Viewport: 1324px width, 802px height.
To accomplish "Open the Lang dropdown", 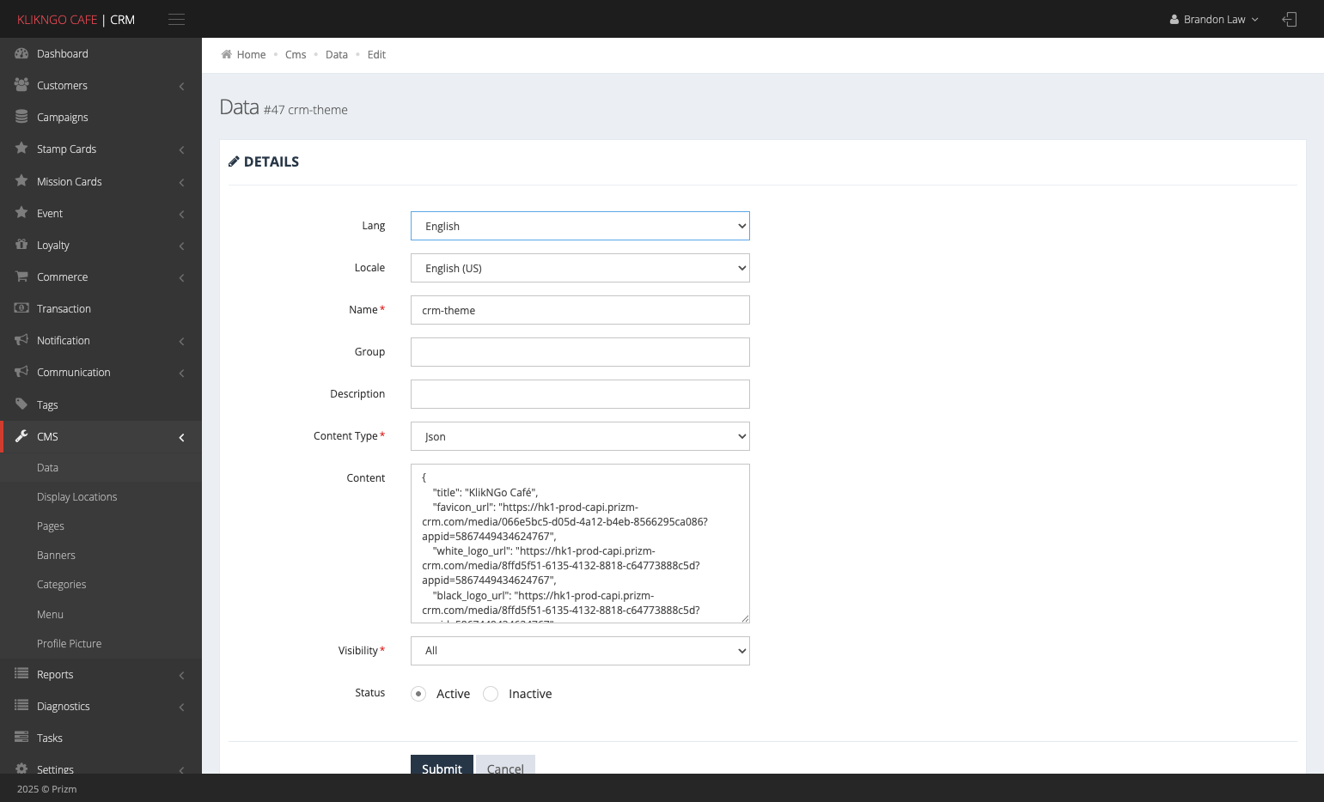I will 580,226.
